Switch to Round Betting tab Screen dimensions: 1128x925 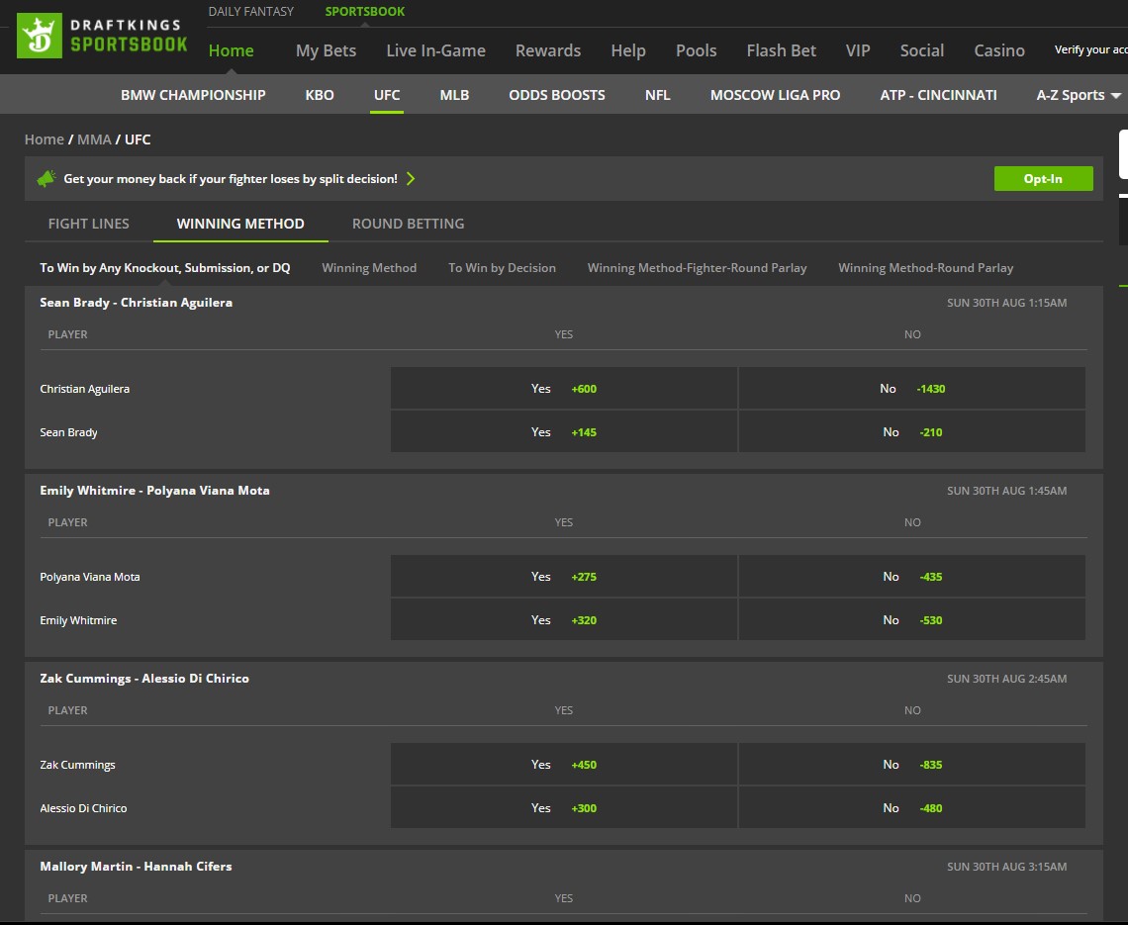408,224
